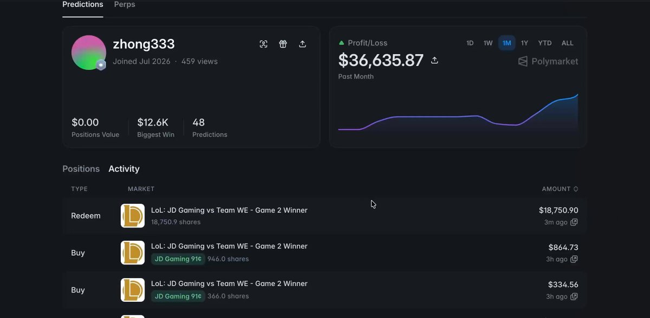The image size is (650, 318).
Task: Click the gift icon beside zhong333
Action: click(x=283, y=44)
